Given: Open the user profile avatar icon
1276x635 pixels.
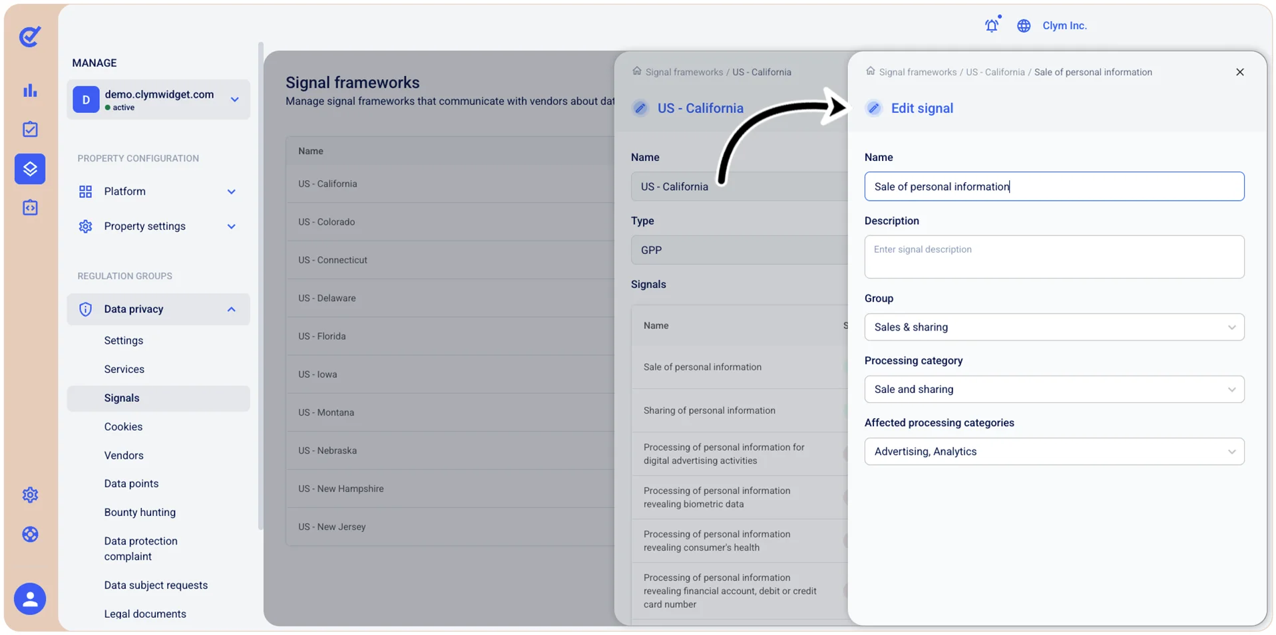Looking at the screenshot, I should tap(30, 599).
